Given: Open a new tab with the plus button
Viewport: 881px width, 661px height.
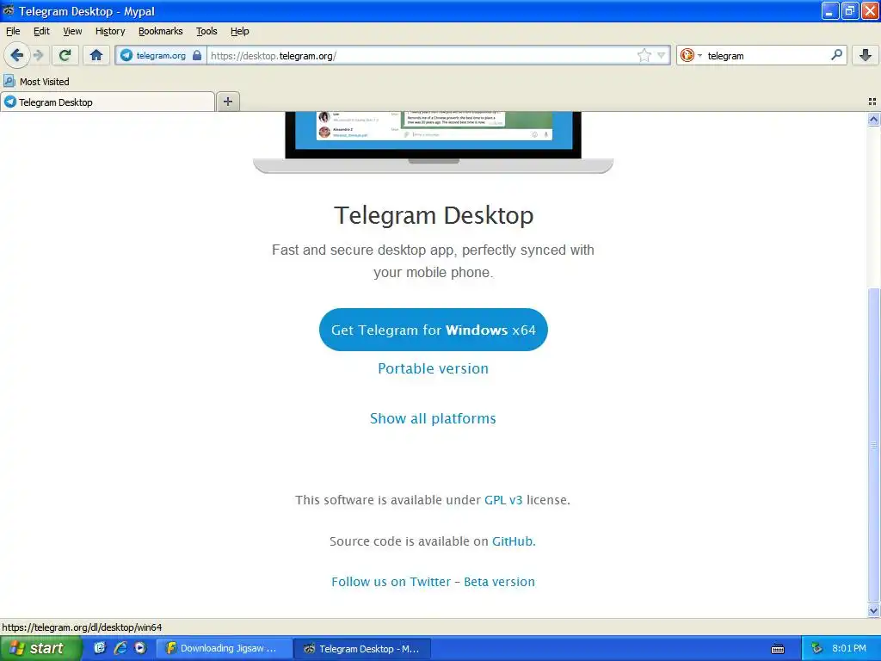Looking at the screenshot, I should pyautogui.click(x=227, y=102).
